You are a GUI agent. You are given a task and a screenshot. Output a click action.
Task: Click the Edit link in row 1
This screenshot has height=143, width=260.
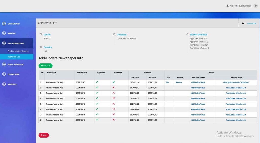(167, 82)
